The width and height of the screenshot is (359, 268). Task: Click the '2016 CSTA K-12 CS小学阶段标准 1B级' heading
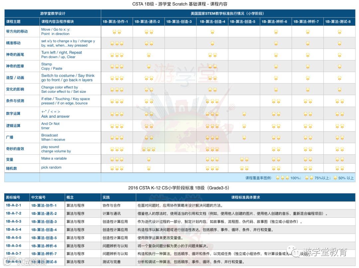(179, 188)
